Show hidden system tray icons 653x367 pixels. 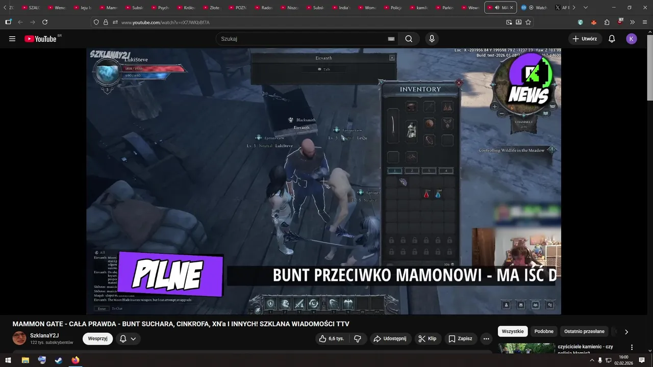[592, 360]
